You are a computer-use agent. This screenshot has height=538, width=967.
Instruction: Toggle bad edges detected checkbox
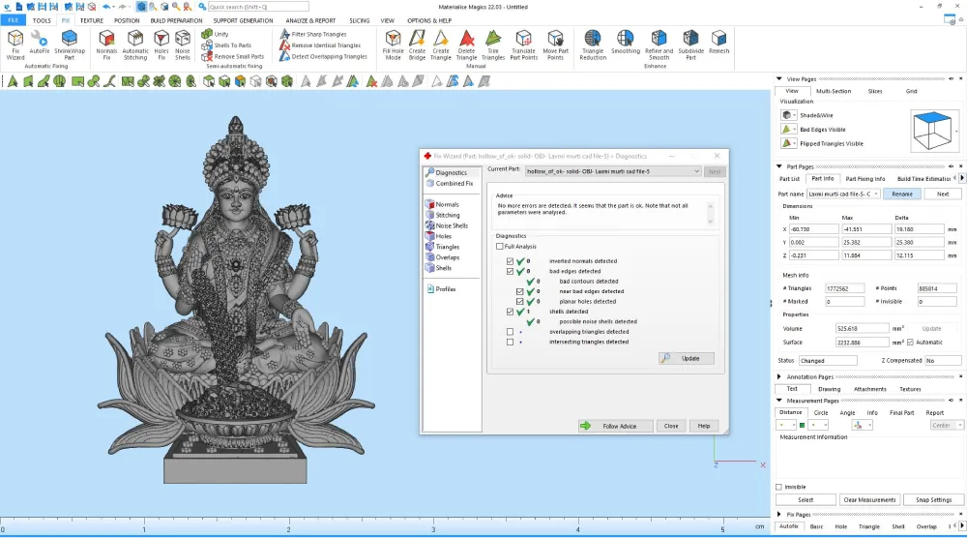point(510,271)
